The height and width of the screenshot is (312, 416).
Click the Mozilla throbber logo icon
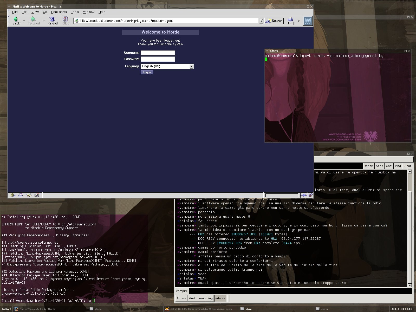tap(308, 21)
